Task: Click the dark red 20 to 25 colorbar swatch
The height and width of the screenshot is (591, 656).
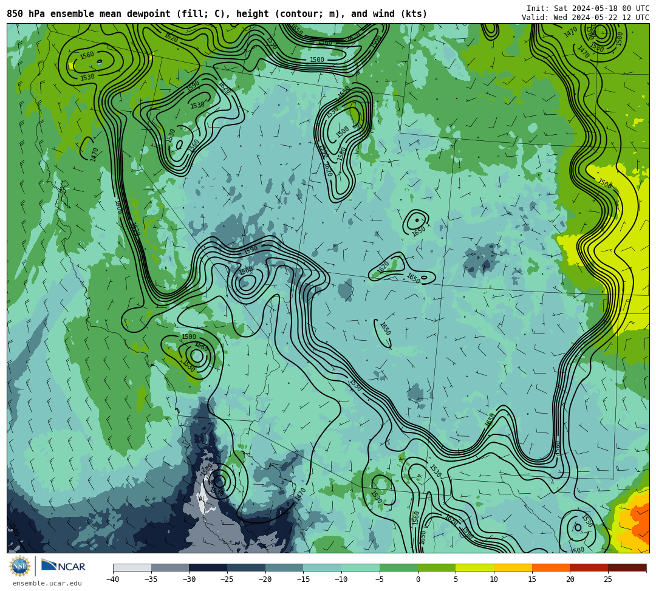Action: click(x=589, y=567)
